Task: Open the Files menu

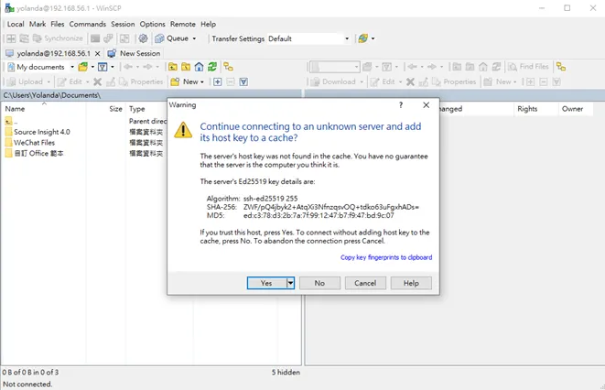Action: pos(58,24)
